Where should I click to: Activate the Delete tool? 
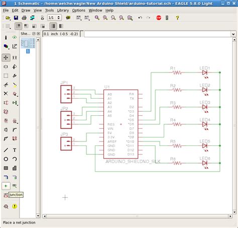6,94
